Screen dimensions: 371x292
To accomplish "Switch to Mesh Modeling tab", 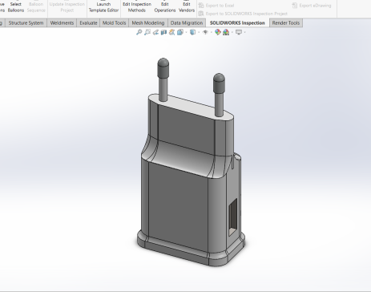I will tap(148, 23).
